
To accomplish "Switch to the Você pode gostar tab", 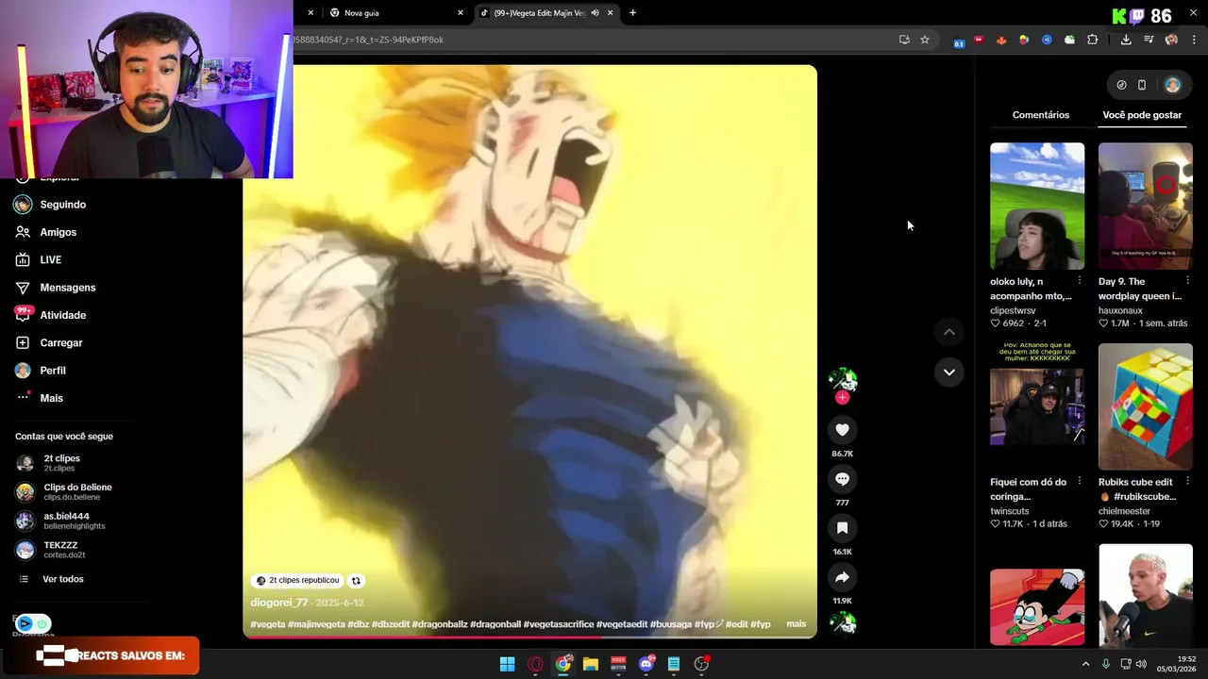I will tap(1142, 115).
